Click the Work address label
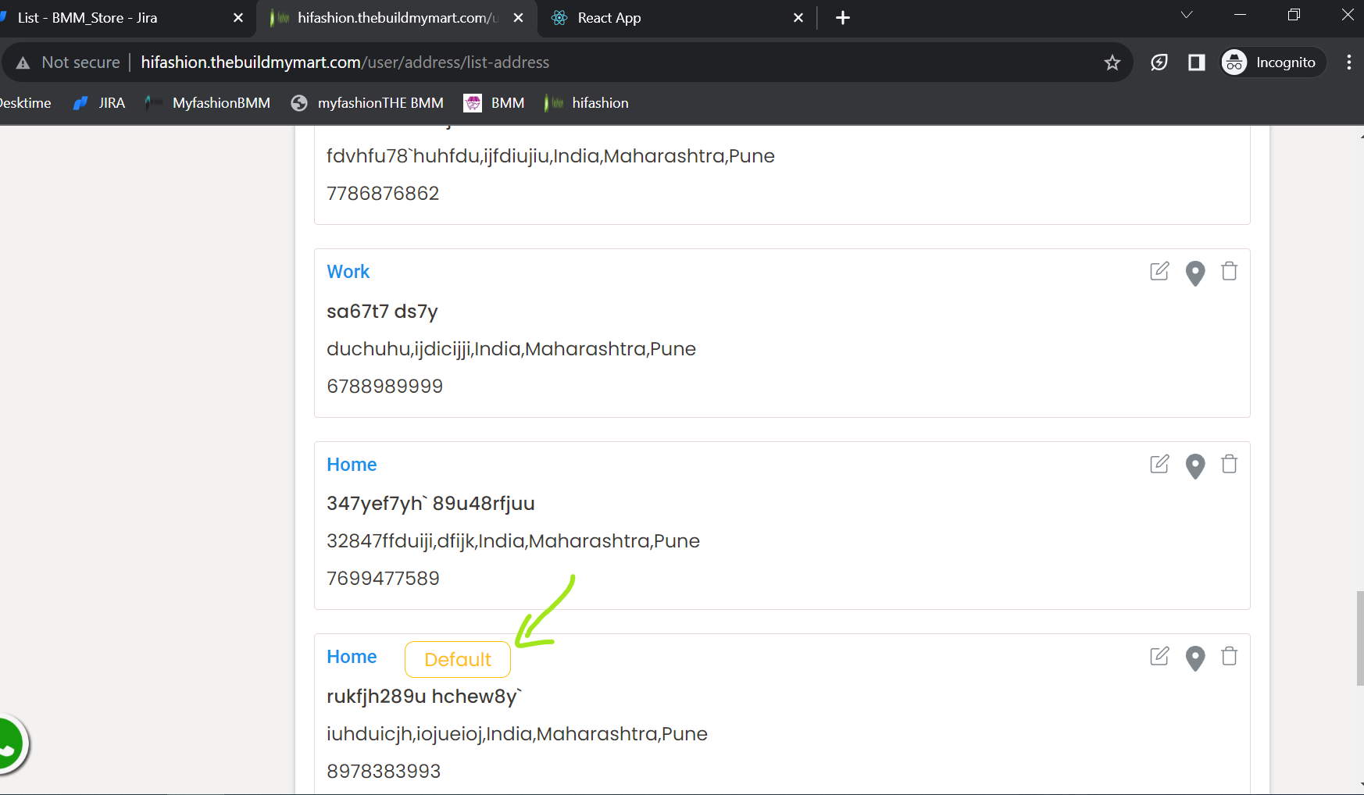 coord(348,272)
